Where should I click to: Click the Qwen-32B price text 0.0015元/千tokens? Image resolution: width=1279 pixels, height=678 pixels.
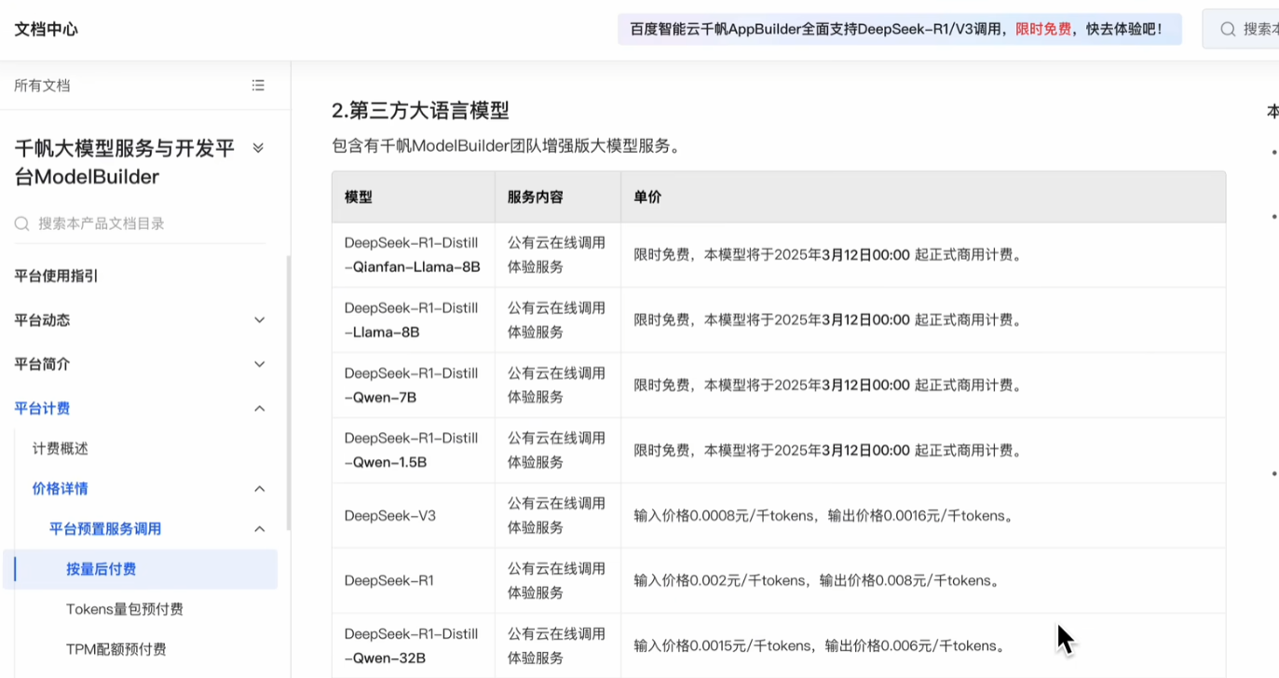752,645
